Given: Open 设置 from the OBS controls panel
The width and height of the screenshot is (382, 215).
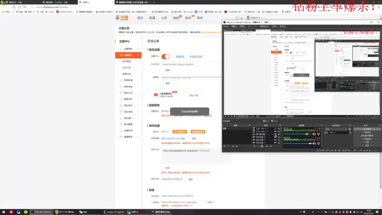Looking at the screenshot, I should point(367,142).
